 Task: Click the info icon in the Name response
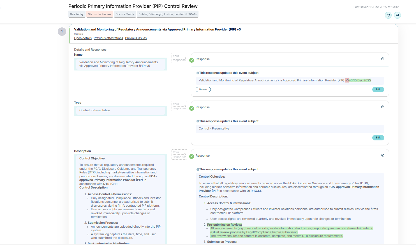[198, 73]
